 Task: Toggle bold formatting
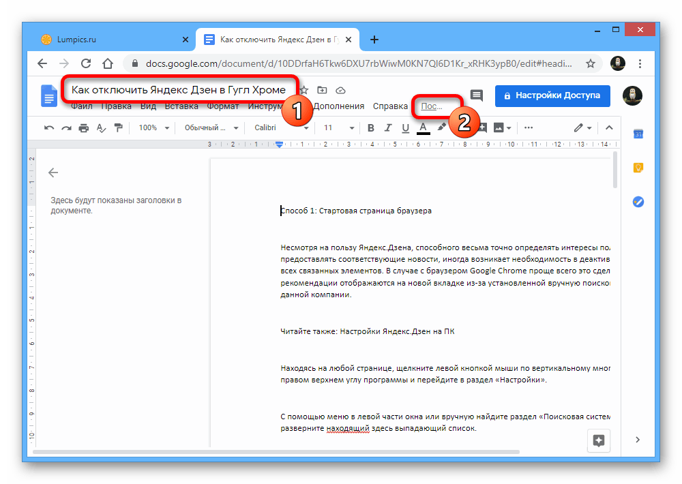(371, 127)
